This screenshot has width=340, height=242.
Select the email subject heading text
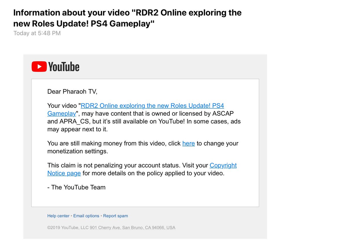point(127,18)
